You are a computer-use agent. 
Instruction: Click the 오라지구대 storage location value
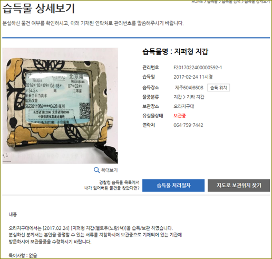(184, 106)
